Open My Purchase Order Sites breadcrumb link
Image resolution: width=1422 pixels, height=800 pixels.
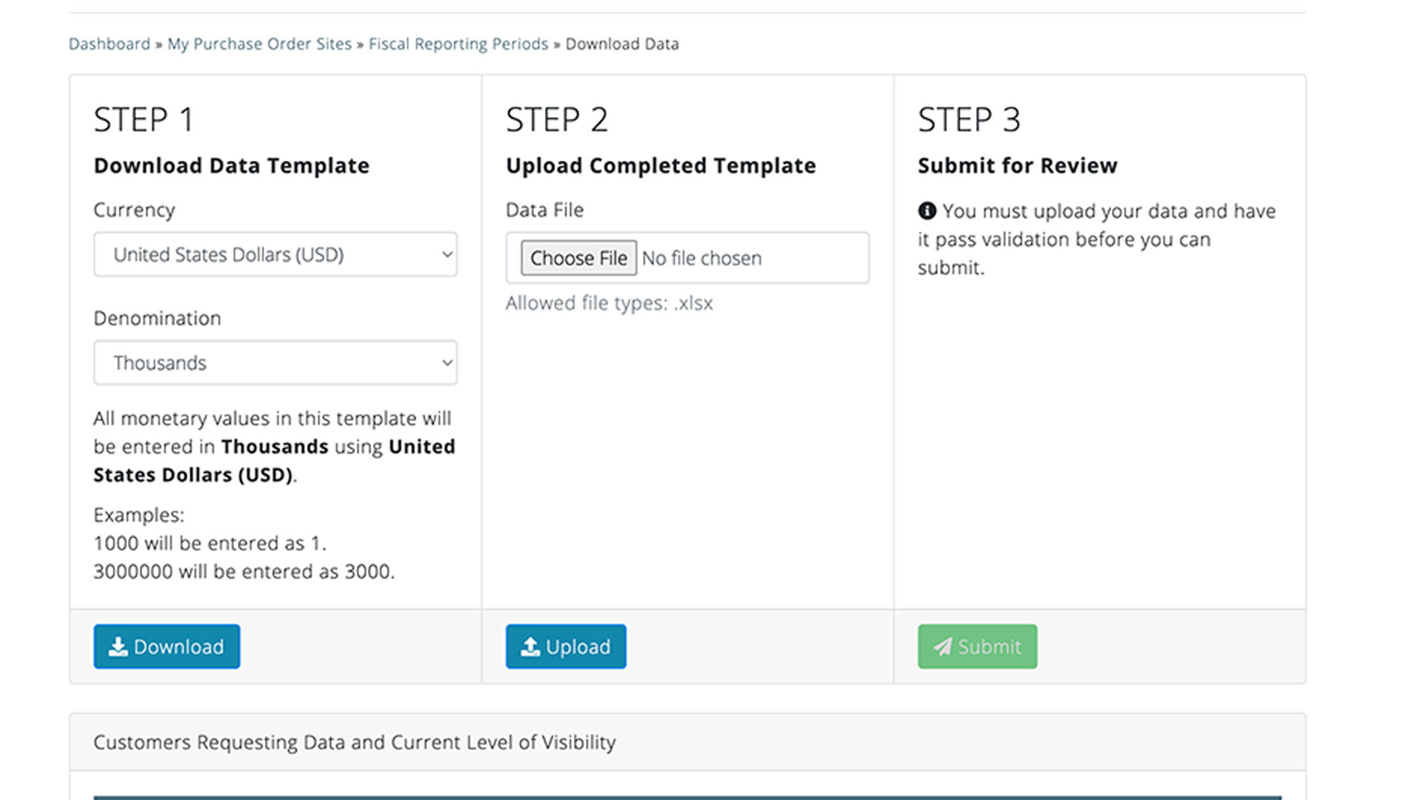pyautogui.click(x=259, y=44)
